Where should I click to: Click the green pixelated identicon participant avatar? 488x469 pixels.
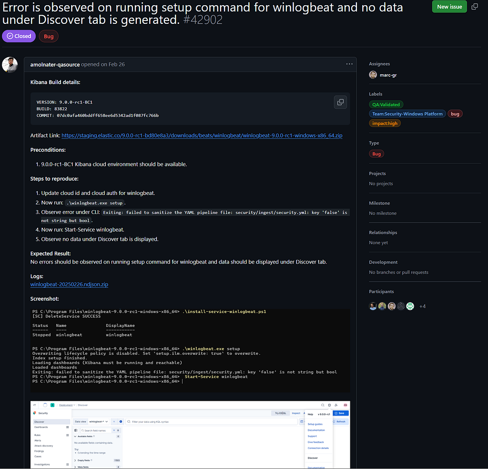point(410,306)
